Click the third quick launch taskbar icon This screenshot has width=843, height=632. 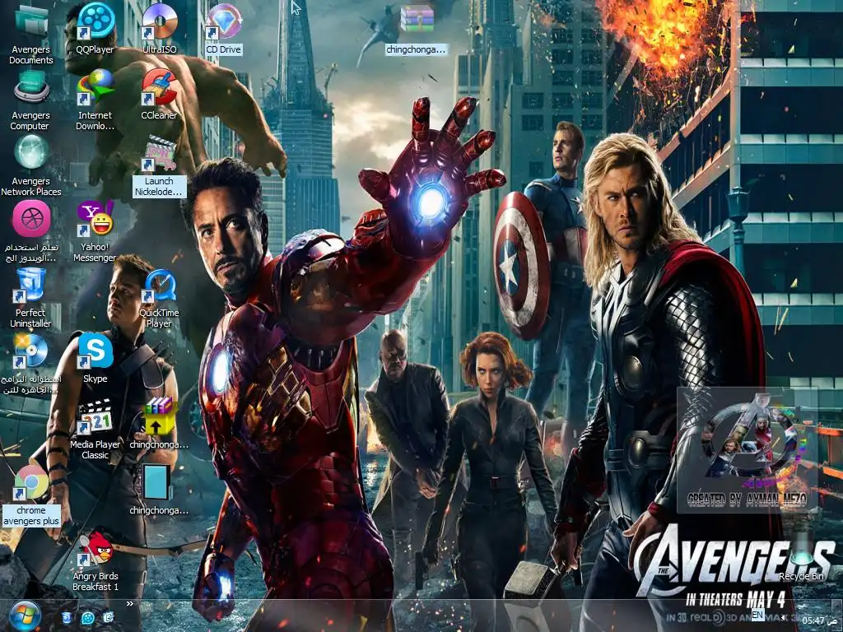point(108,617)
